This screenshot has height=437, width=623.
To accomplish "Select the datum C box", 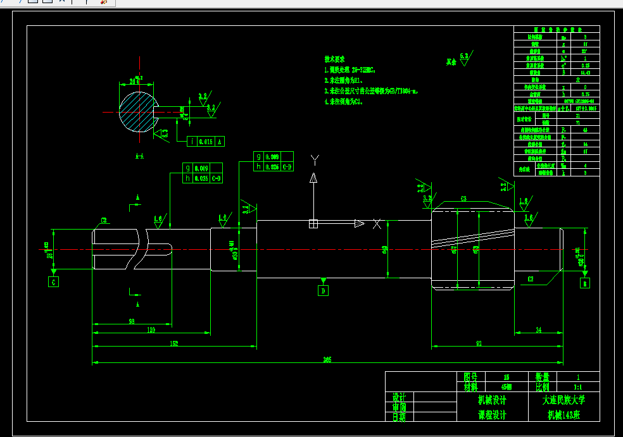I will 53,282.
